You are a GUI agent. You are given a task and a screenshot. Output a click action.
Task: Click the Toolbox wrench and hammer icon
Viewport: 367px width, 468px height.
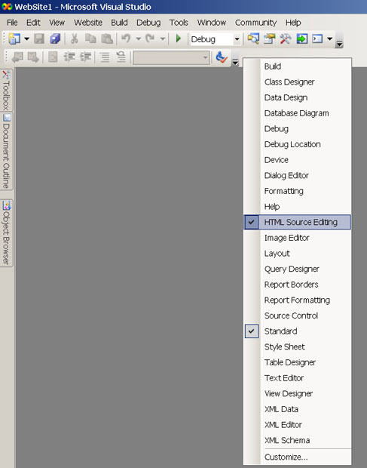point(286,38)
